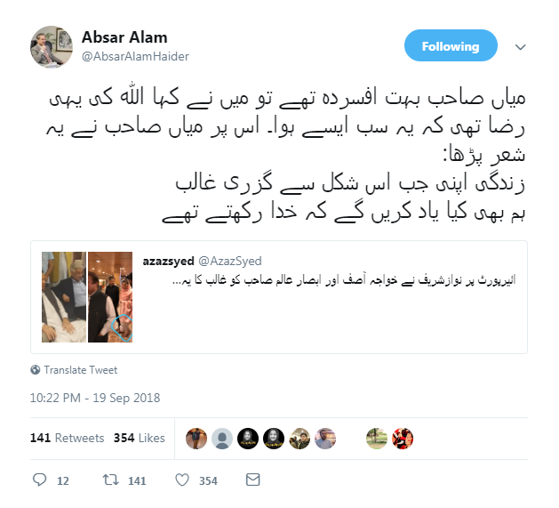Open the @AzazSyed quoted tweet handle
Screen dimensions: 559x508
pyautogui.click(x=230, y=261)
